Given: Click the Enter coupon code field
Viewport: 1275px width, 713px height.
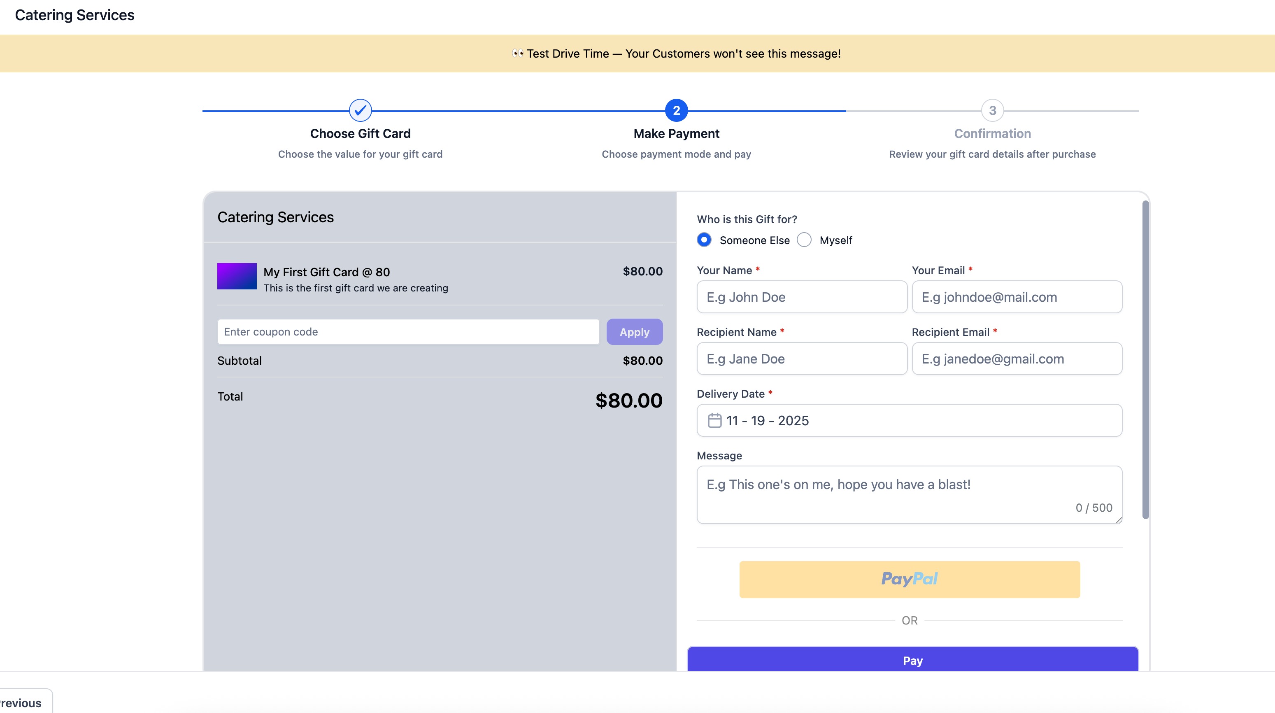Looking at the screenshot, I should click(408, 332).
